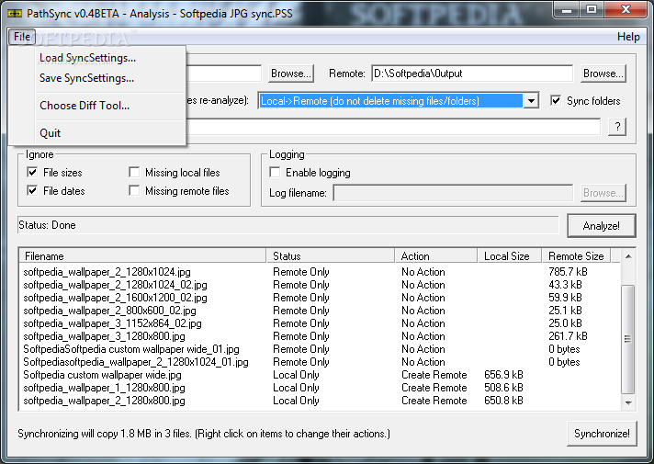Screen dimensions: 654x464
Task: Click the Synchronize! button
Action: [x=602, y=434]
